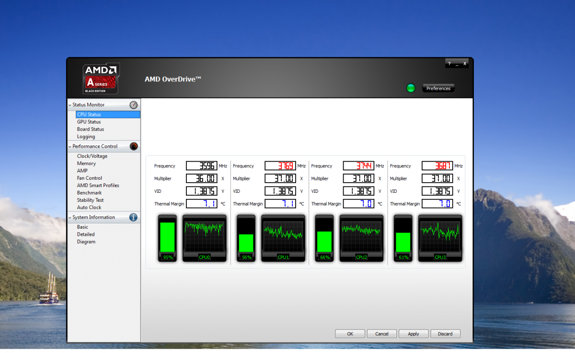Image resolution: width=575 pixels, height=353 pixels.
Task: Click the AMD OverDrive title text
Action: (x=173, y=79)
